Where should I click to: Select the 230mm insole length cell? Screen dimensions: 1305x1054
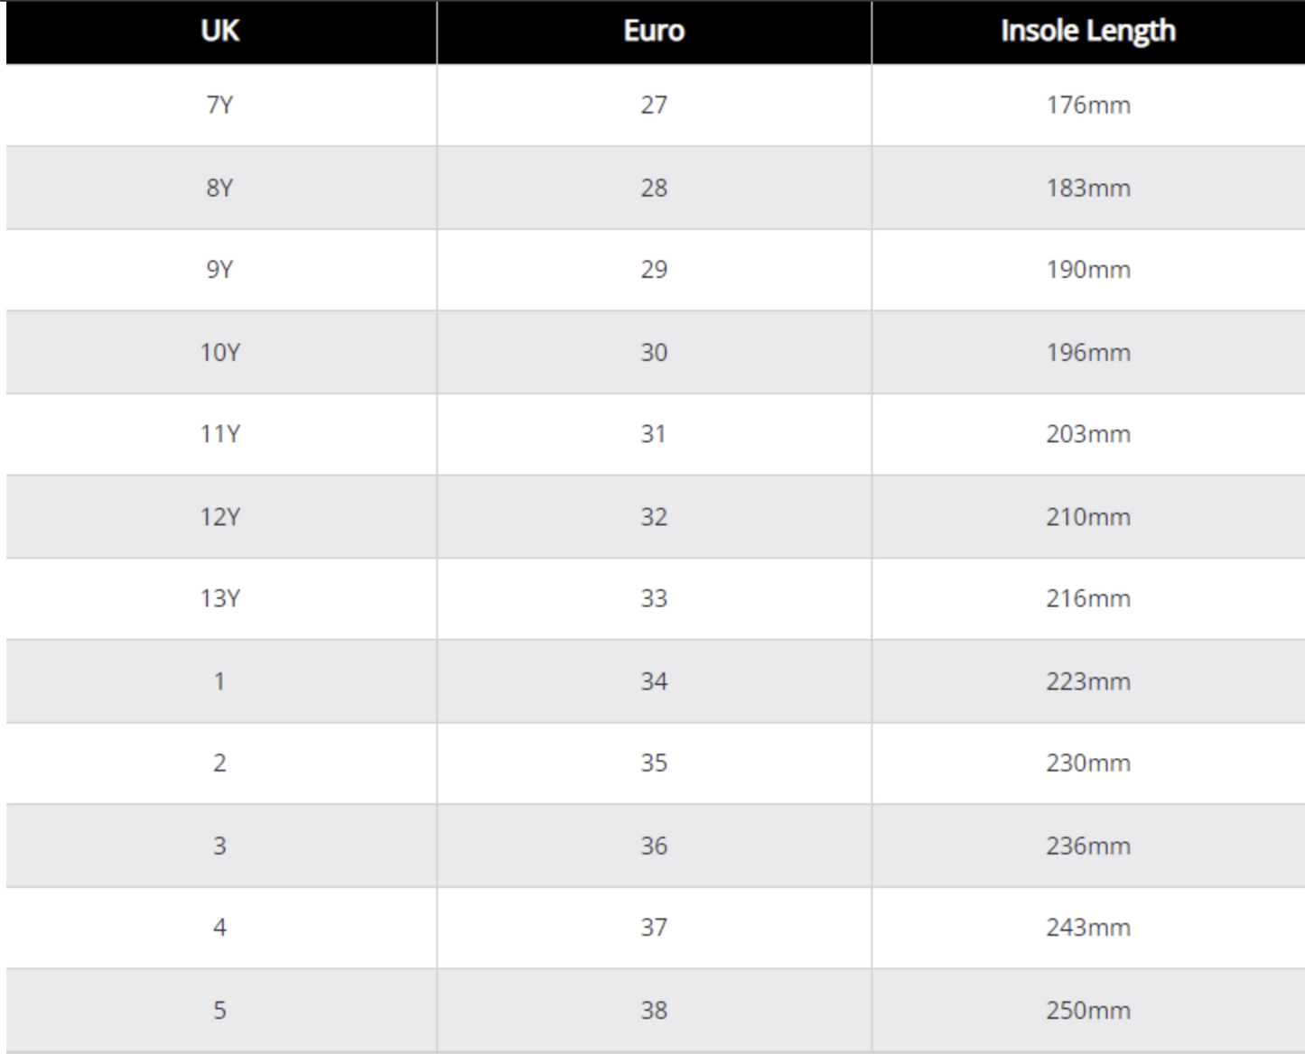tap(1087, 763)
